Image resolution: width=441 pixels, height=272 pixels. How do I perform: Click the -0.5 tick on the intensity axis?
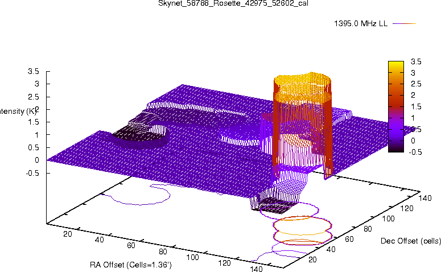(x=32, y=173)
